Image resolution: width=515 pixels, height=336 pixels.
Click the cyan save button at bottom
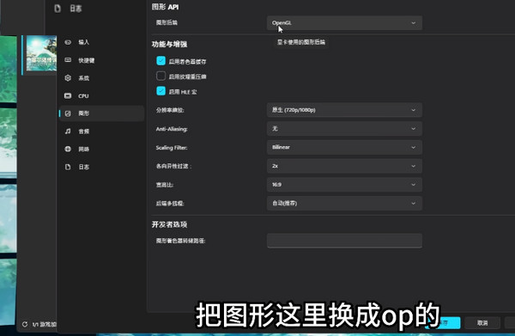coord(444,323)
